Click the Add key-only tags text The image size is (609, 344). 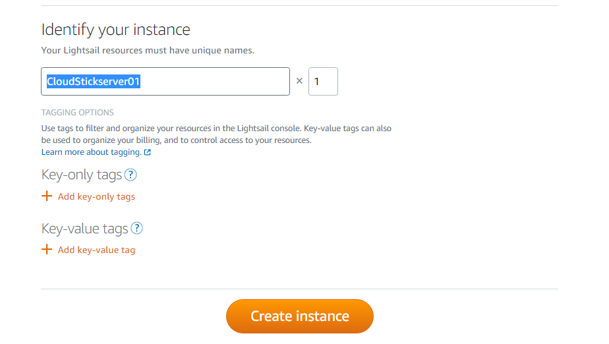(96, 196)
